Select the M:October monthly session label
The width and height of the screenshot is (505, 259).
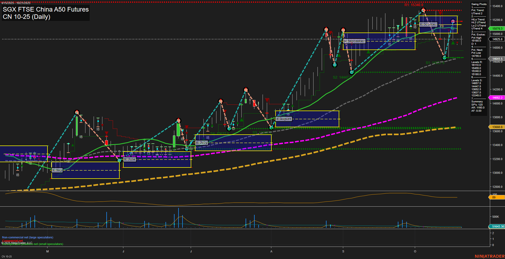pyautogui.click(x=428, y=24)
